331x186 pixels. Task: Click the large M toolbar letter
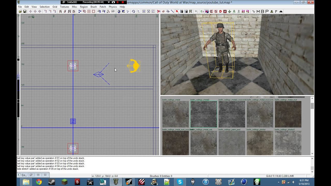pyautogui.click(x=258, y=11)
